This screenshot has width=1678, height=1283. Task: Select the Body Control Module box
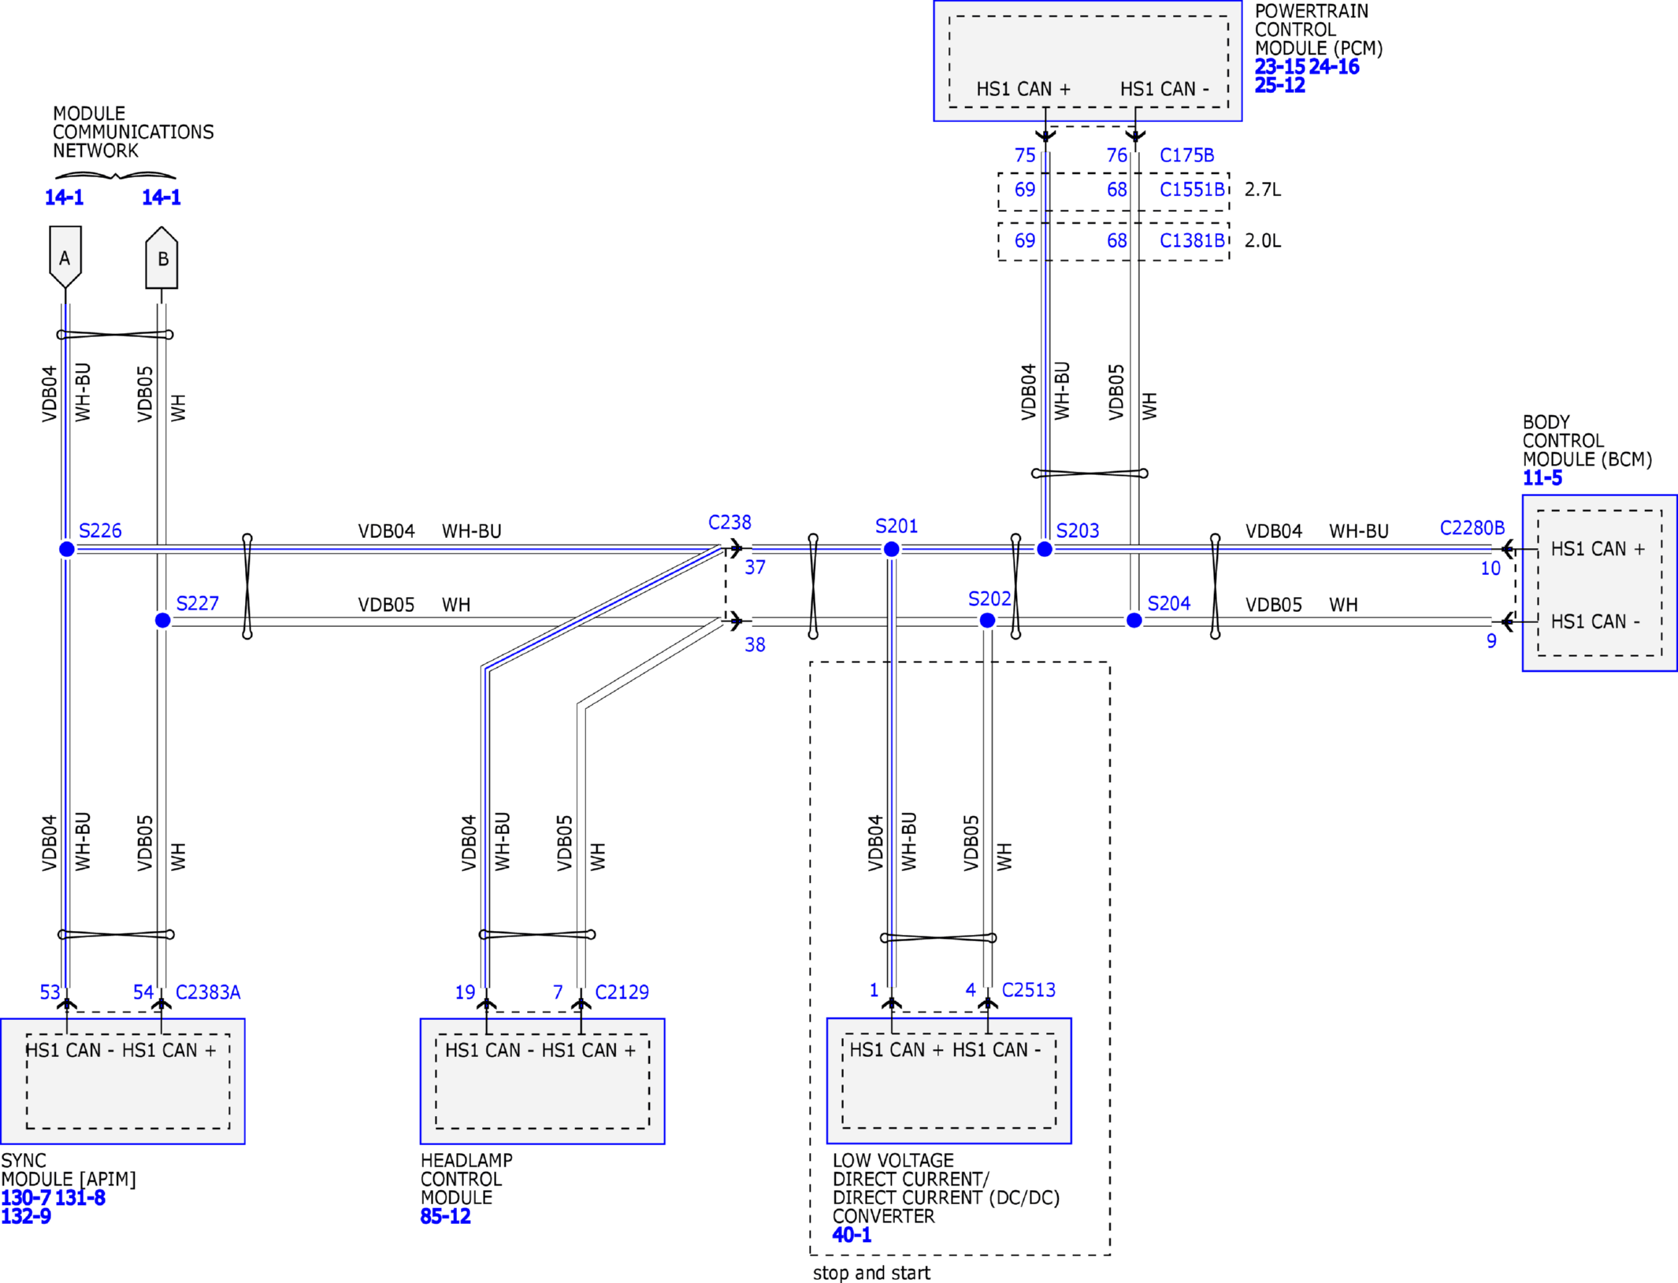click(1599, 583)
